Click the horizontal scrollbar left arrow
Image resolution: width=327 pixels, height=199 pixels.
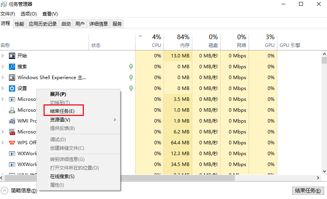pyautogui.click(x=2, y=178)
